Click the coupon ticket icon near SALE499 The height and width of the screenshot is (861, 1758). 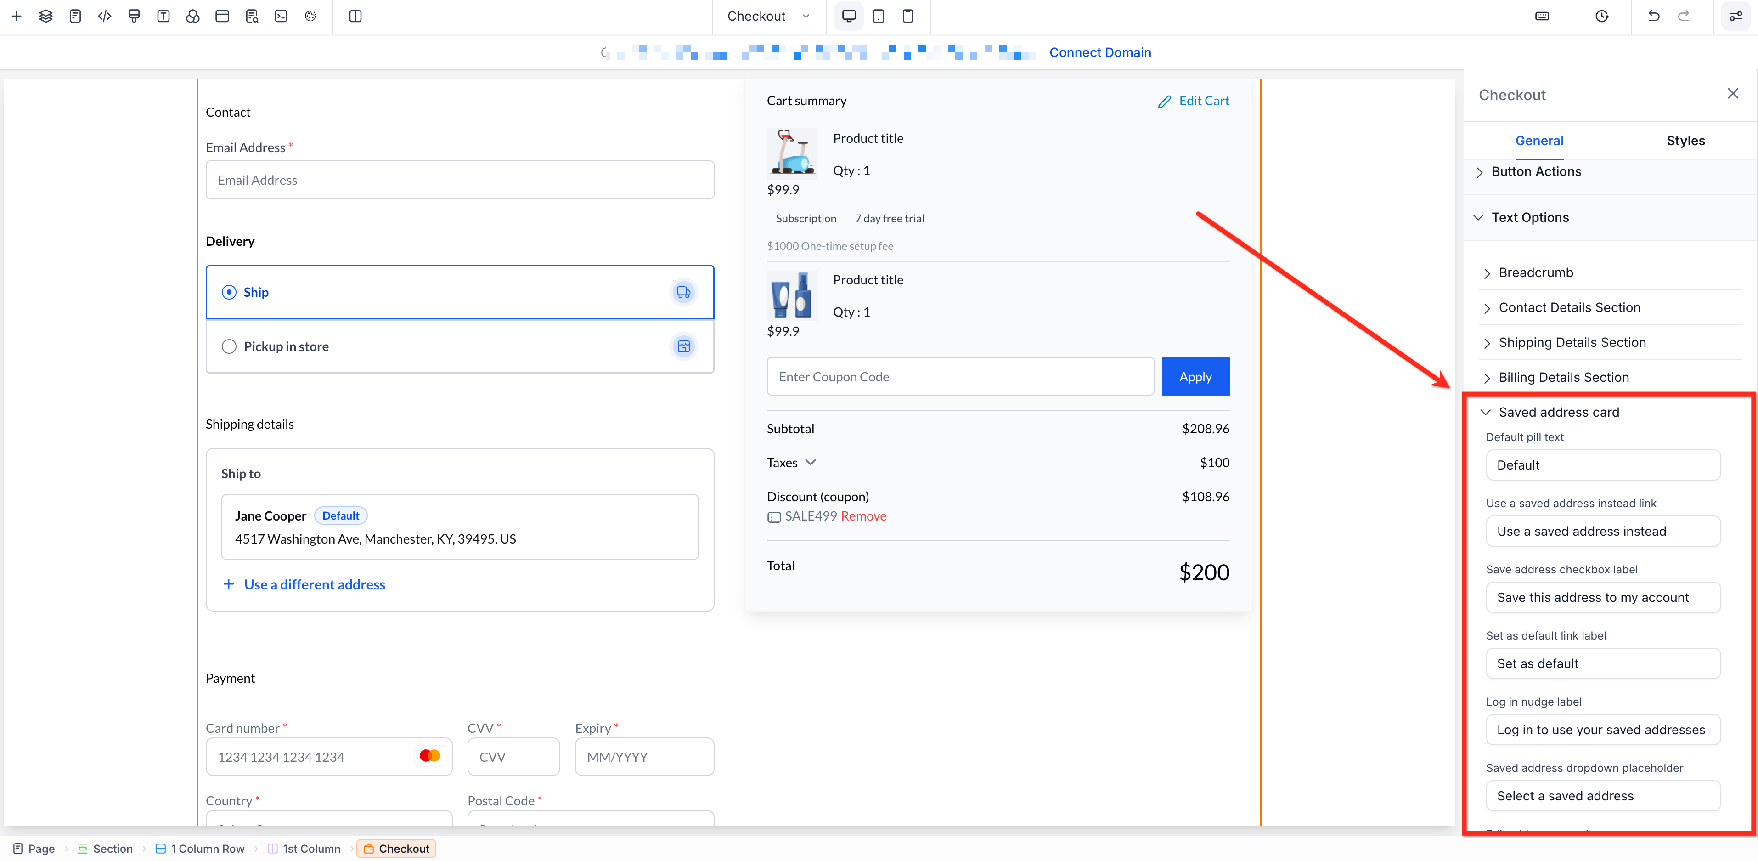coord(774,517)
